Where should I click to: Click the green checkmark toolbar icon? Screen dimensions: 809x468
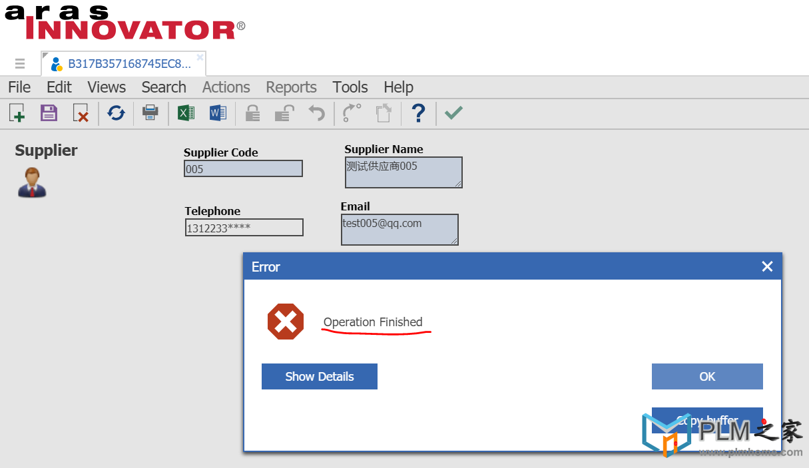pyautogui.click(x=453, y=113)
